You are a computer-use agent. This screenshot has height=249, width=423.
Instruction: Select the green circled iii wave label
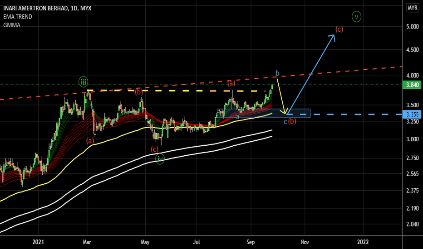pos(84,81)
